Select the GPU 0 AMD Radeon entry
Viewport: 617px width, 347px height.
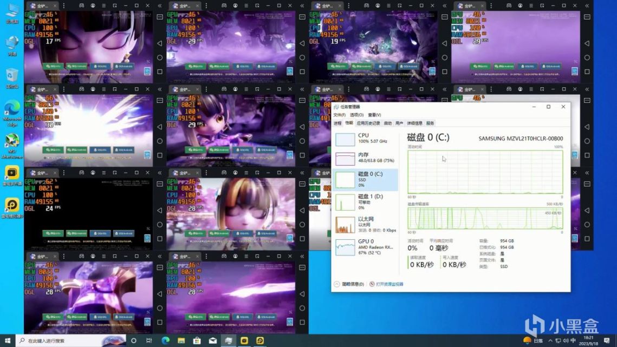click(366, 247)
